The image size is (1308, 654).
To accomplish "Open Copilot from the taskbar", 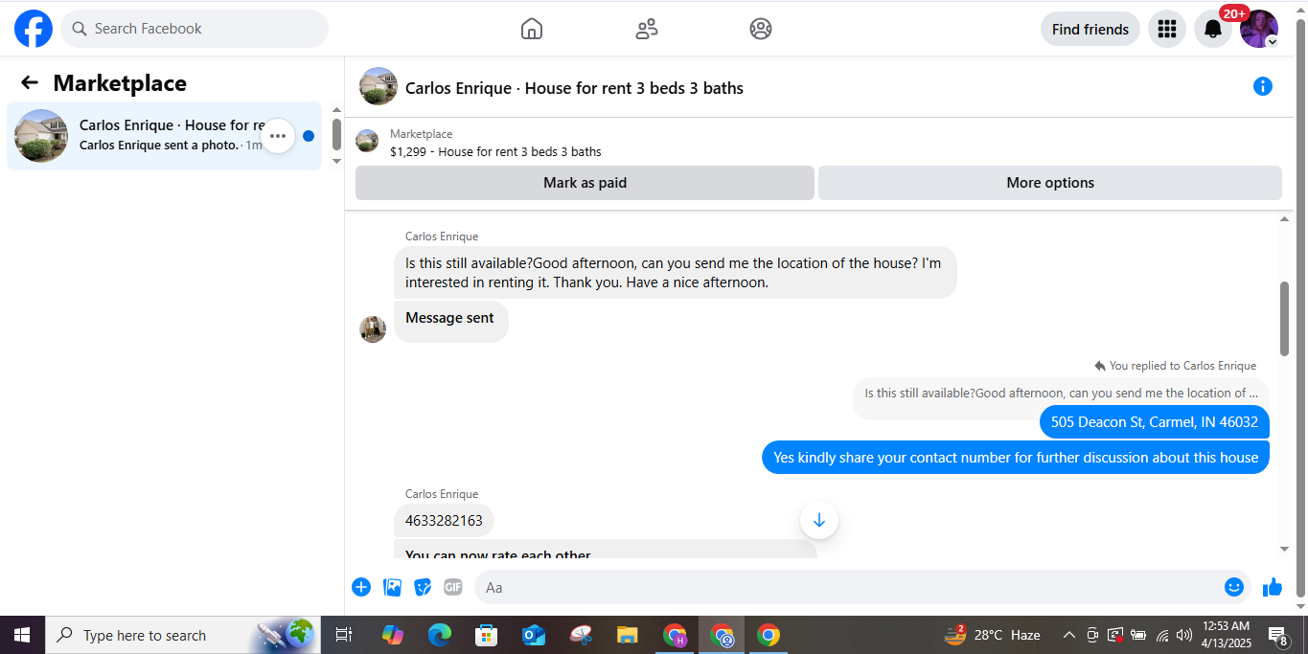I will click(393, 635).
